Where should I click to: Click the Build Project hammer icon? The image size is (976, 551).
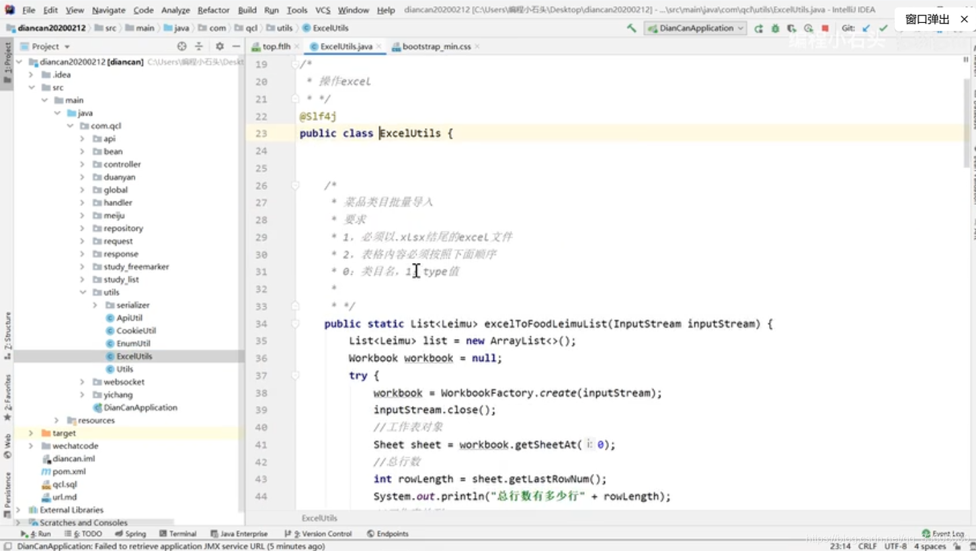pos(631,28)
